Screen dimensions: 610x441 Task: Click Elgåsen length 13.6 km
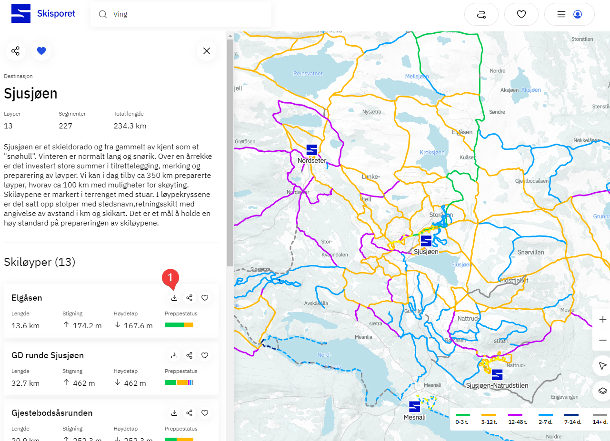click(x=26, y=326)
